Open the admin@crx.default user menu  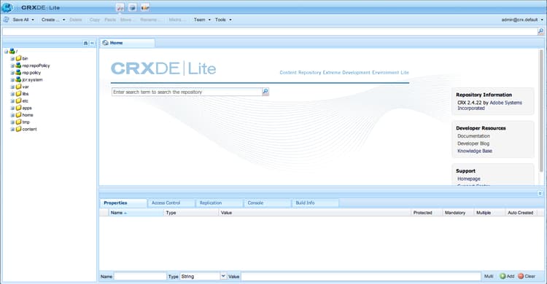[522, 20]
